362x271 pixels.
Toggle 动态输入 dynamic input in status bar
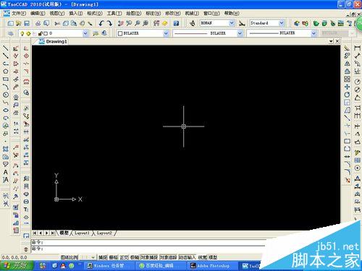[187, 257]
